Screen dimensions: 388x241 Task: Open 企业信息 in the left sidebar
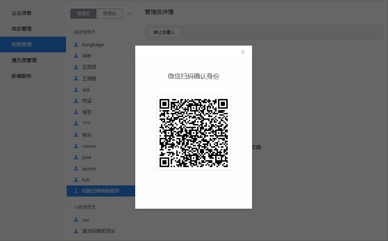tap(22, 13)
